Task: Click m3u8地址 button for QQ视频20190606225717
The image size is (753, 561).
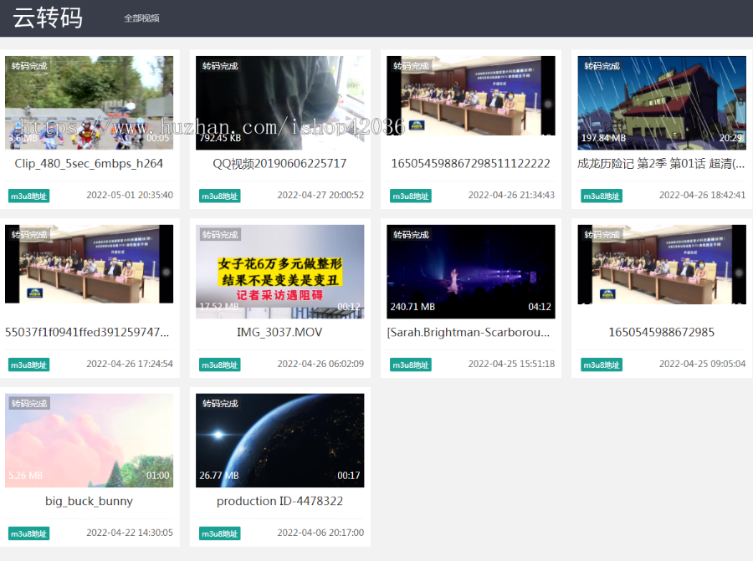Action: point(219,196)
